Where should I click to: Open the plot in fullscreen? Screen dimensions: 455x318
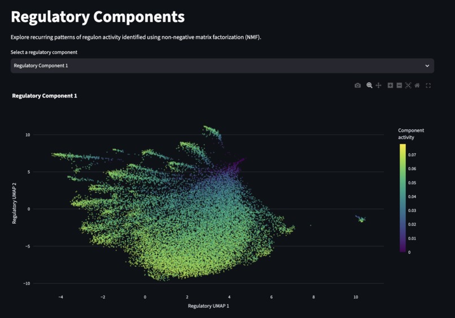click(x=428, y=86)
